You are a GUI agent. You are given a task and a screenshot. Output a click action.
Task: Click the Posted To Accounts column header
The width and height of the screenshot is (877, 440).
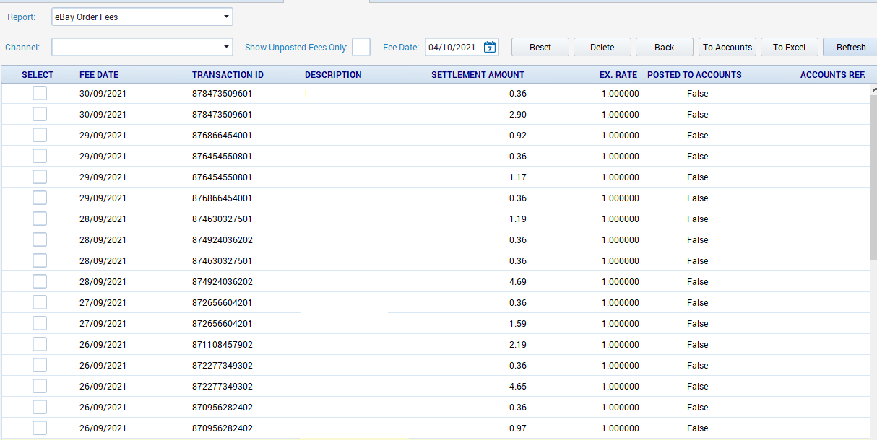click(694, 75)
